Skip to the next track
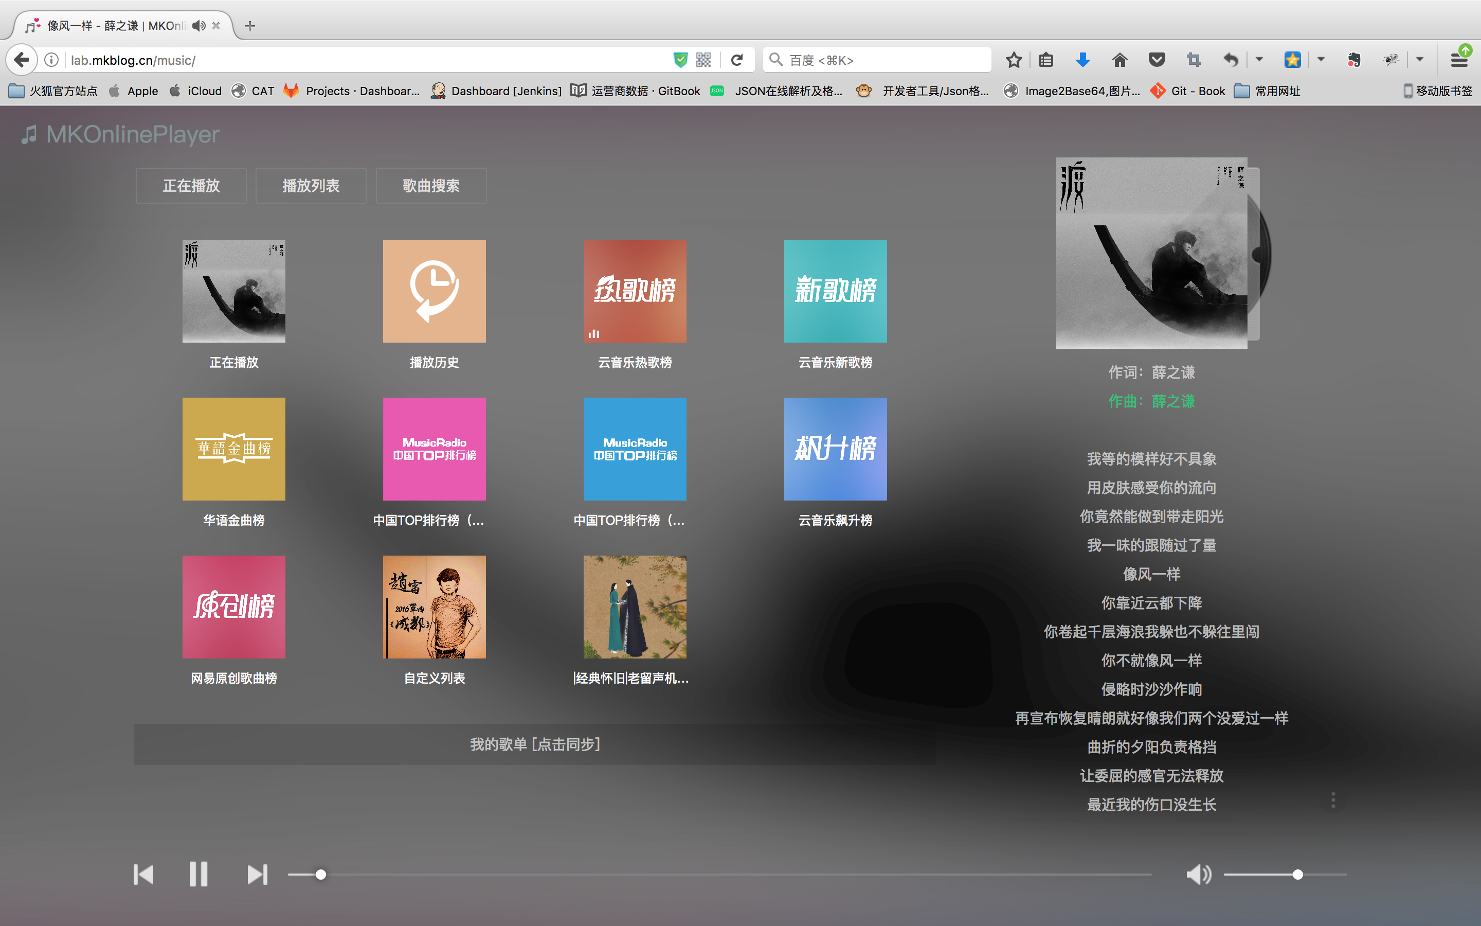1481x926 pixels. (257, 874)
